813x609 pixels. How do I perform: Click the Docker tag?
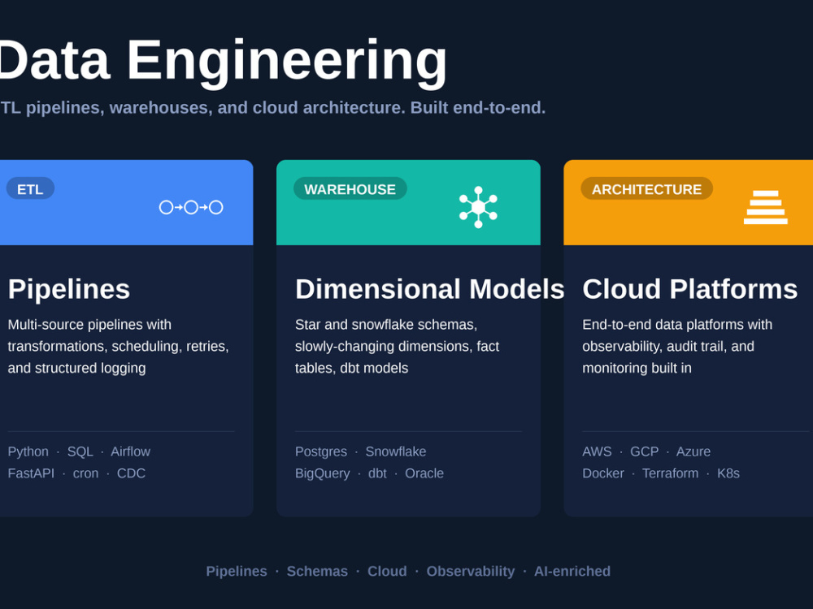point(603,473)
